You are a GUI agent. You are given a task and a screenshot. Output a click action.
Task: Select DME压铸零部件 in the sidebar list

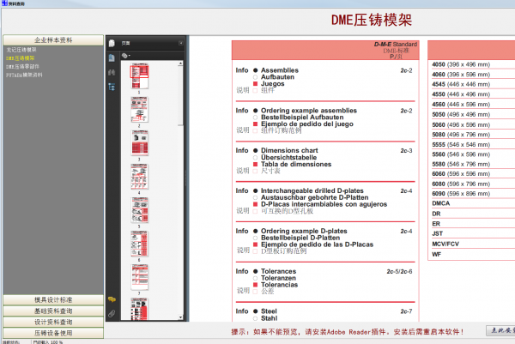22,67
